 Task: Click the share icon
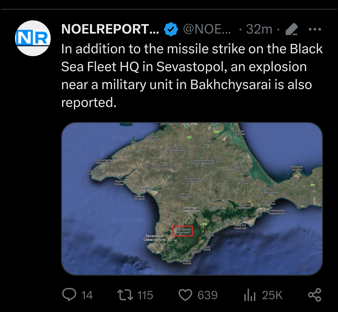[x=315, y=295]
